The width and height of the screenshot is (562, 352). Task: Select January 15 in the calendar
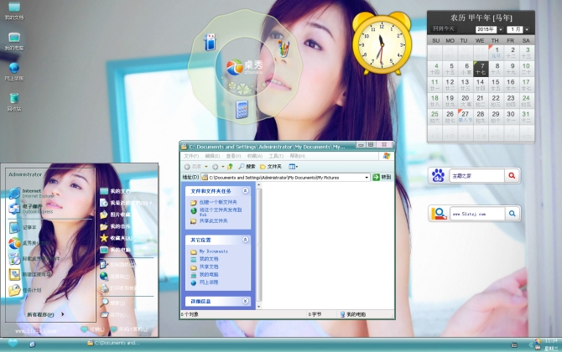[x=496, y=85]
